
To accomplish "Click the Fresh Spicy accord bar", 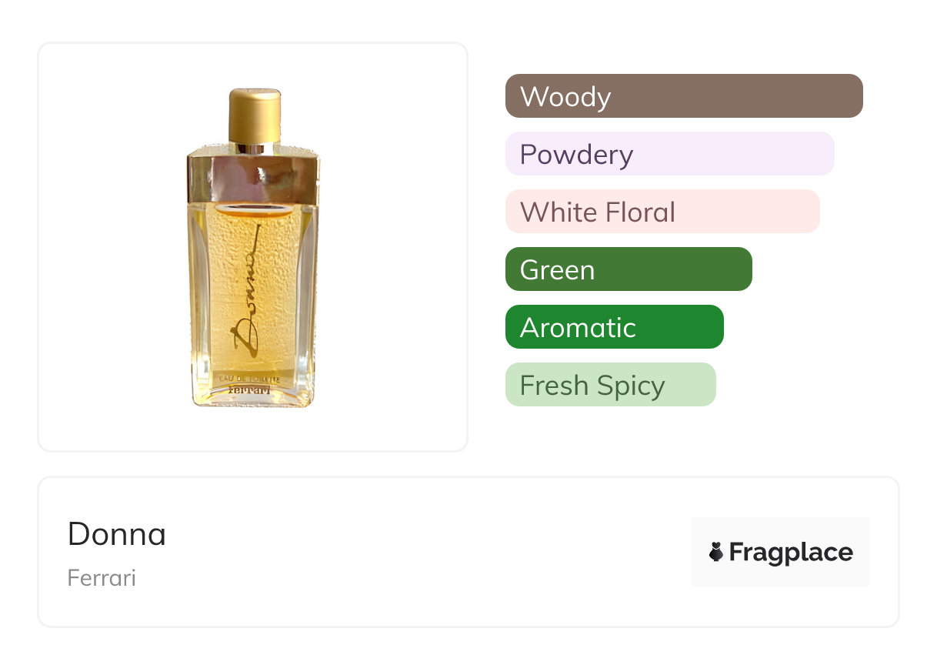I will click(610, 385).
